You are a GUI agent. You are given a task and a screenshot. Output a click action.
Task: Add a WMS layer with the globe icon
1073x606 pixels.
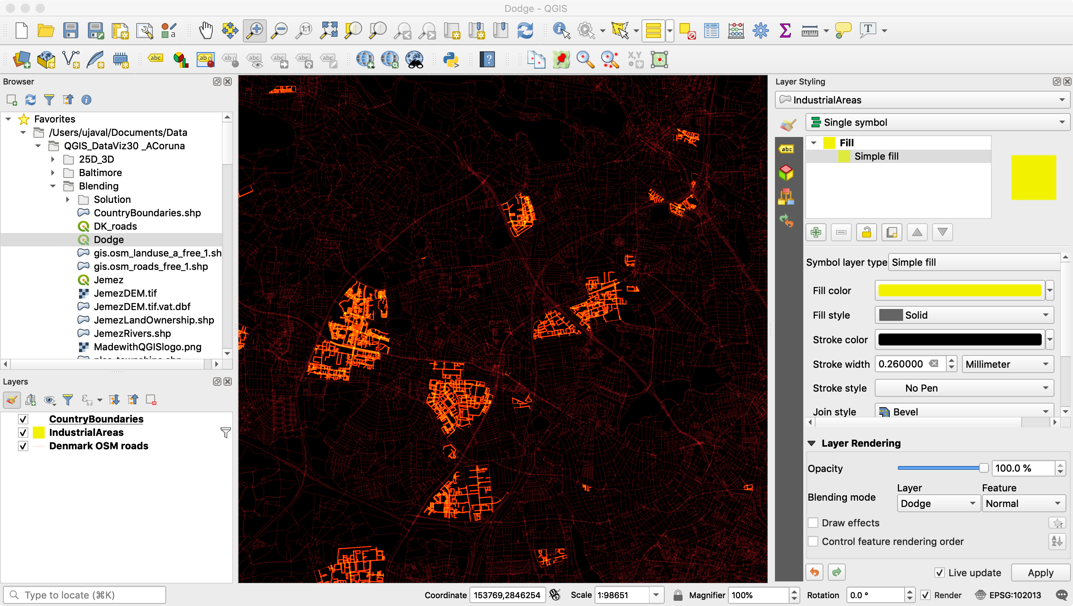click(365, 60)
